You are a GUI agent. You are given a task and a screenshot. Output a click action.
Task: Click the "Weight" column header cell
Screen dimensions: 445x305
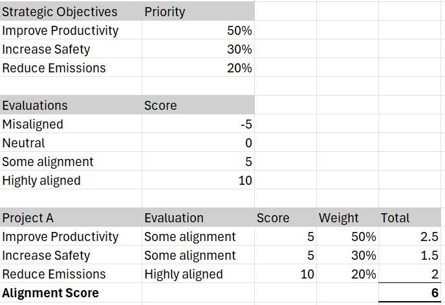[x=339, y=218]
